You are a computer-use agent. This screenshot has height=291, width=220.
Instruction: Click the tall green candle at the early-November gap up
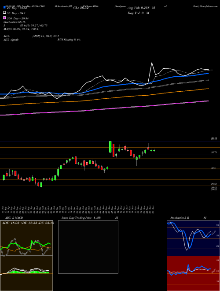[x=110, y=147]
